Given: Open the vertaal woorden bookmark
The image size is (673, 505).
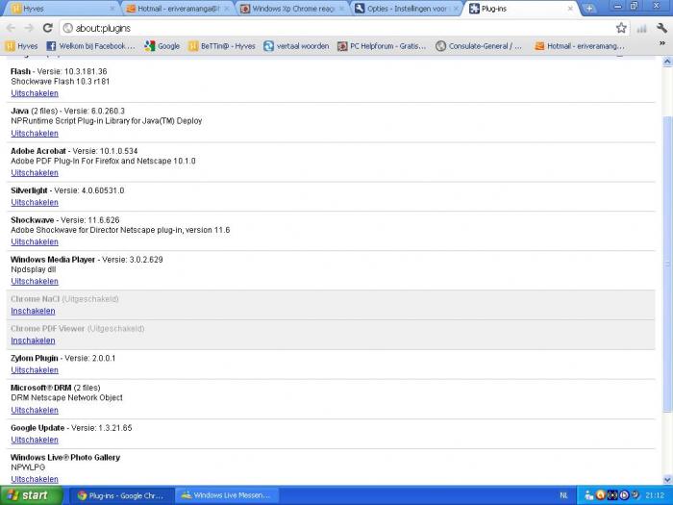Looking at the screenshot, I should [296, 46].
